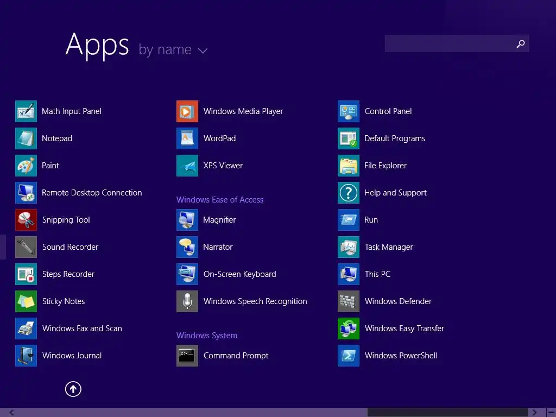Screen dimensions: 556x417
Task: Expand the 'by name' sort dropdown
Action: click(x=173, y=49)
